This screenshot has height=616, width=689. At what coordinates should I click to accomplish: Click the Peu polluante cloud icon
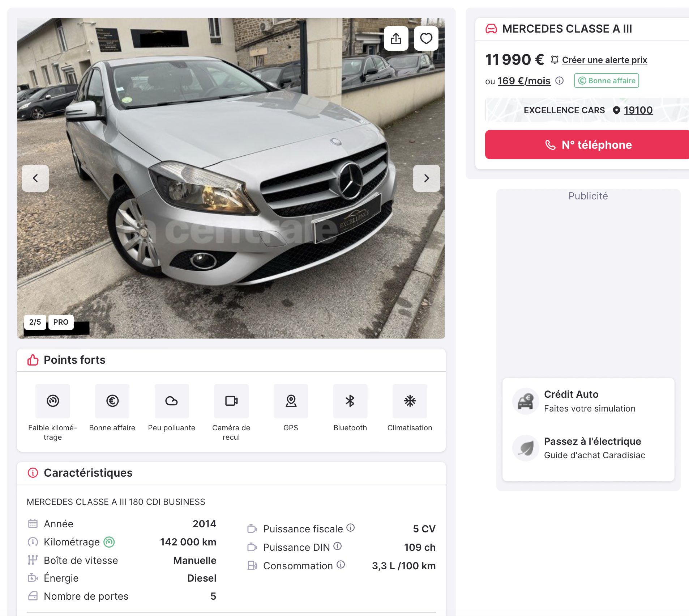point(172,401)
